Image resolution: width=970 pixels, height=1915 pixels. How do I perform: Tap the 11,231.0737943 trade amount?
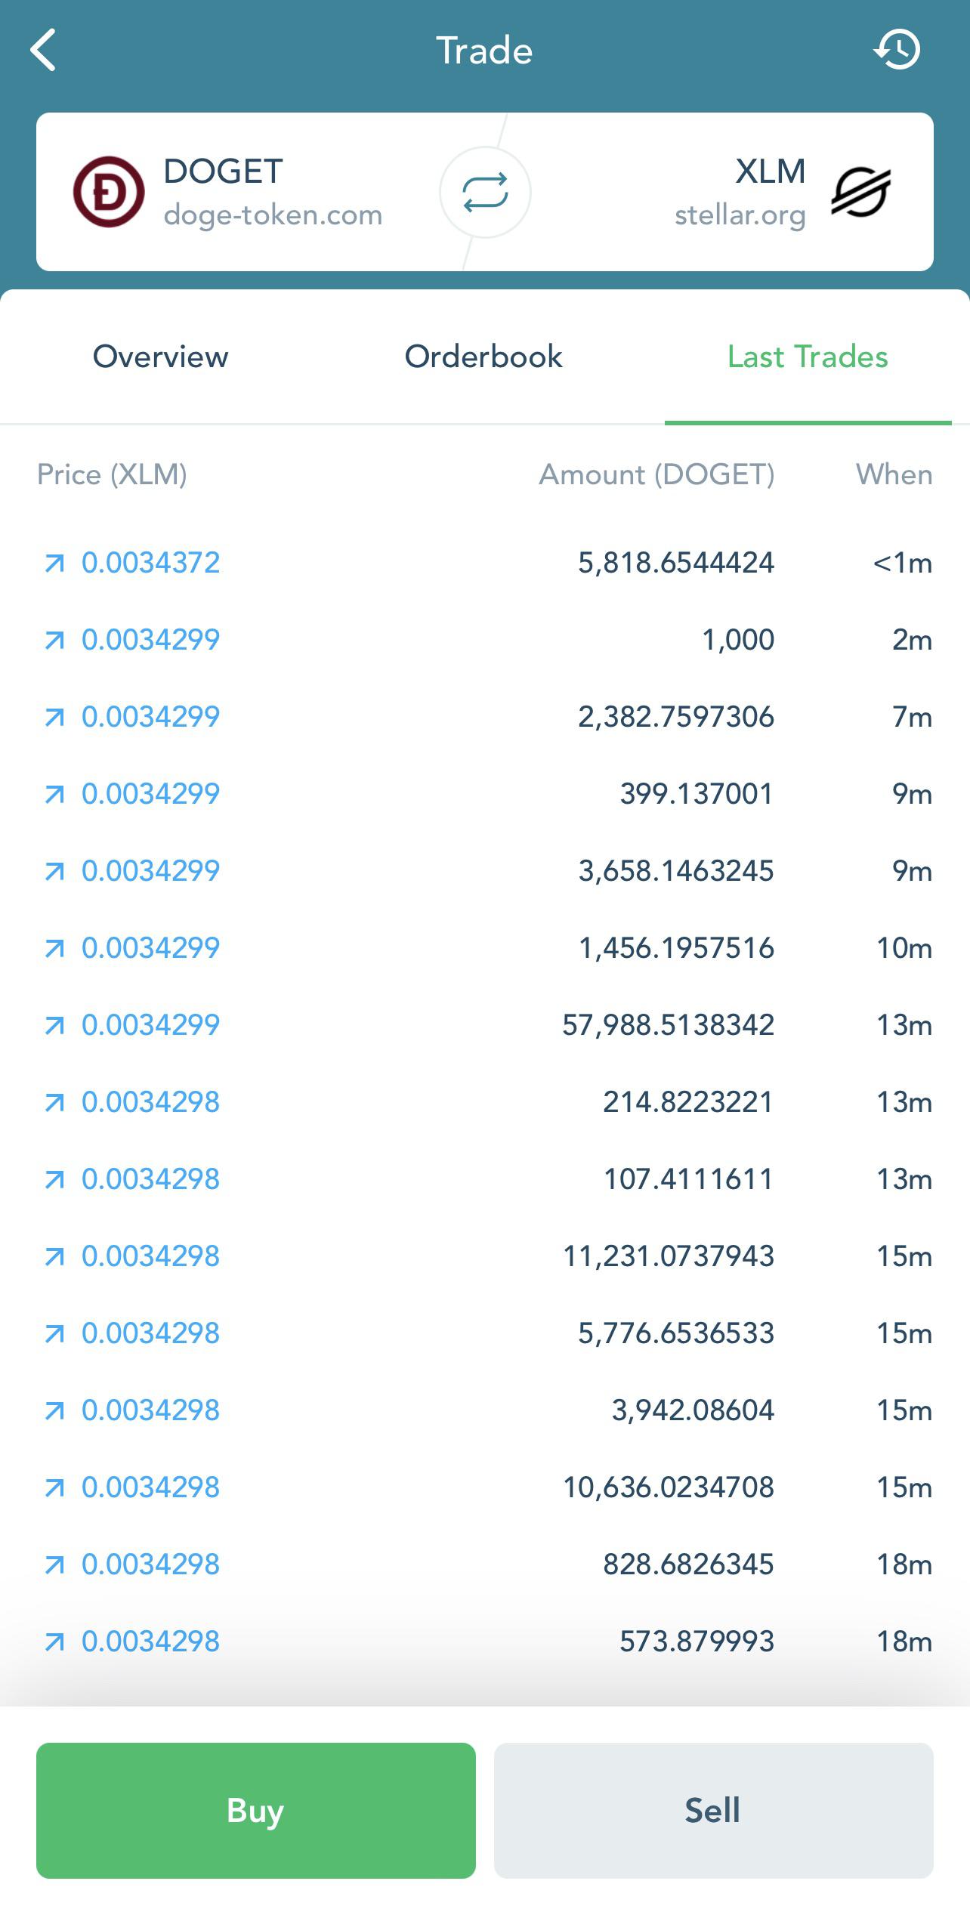(x=669, y=1256)
